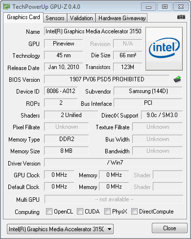This screenshot has height=239, width=191.
Task: Click the Intel vendor logo
Action: (x=164, y=48)
